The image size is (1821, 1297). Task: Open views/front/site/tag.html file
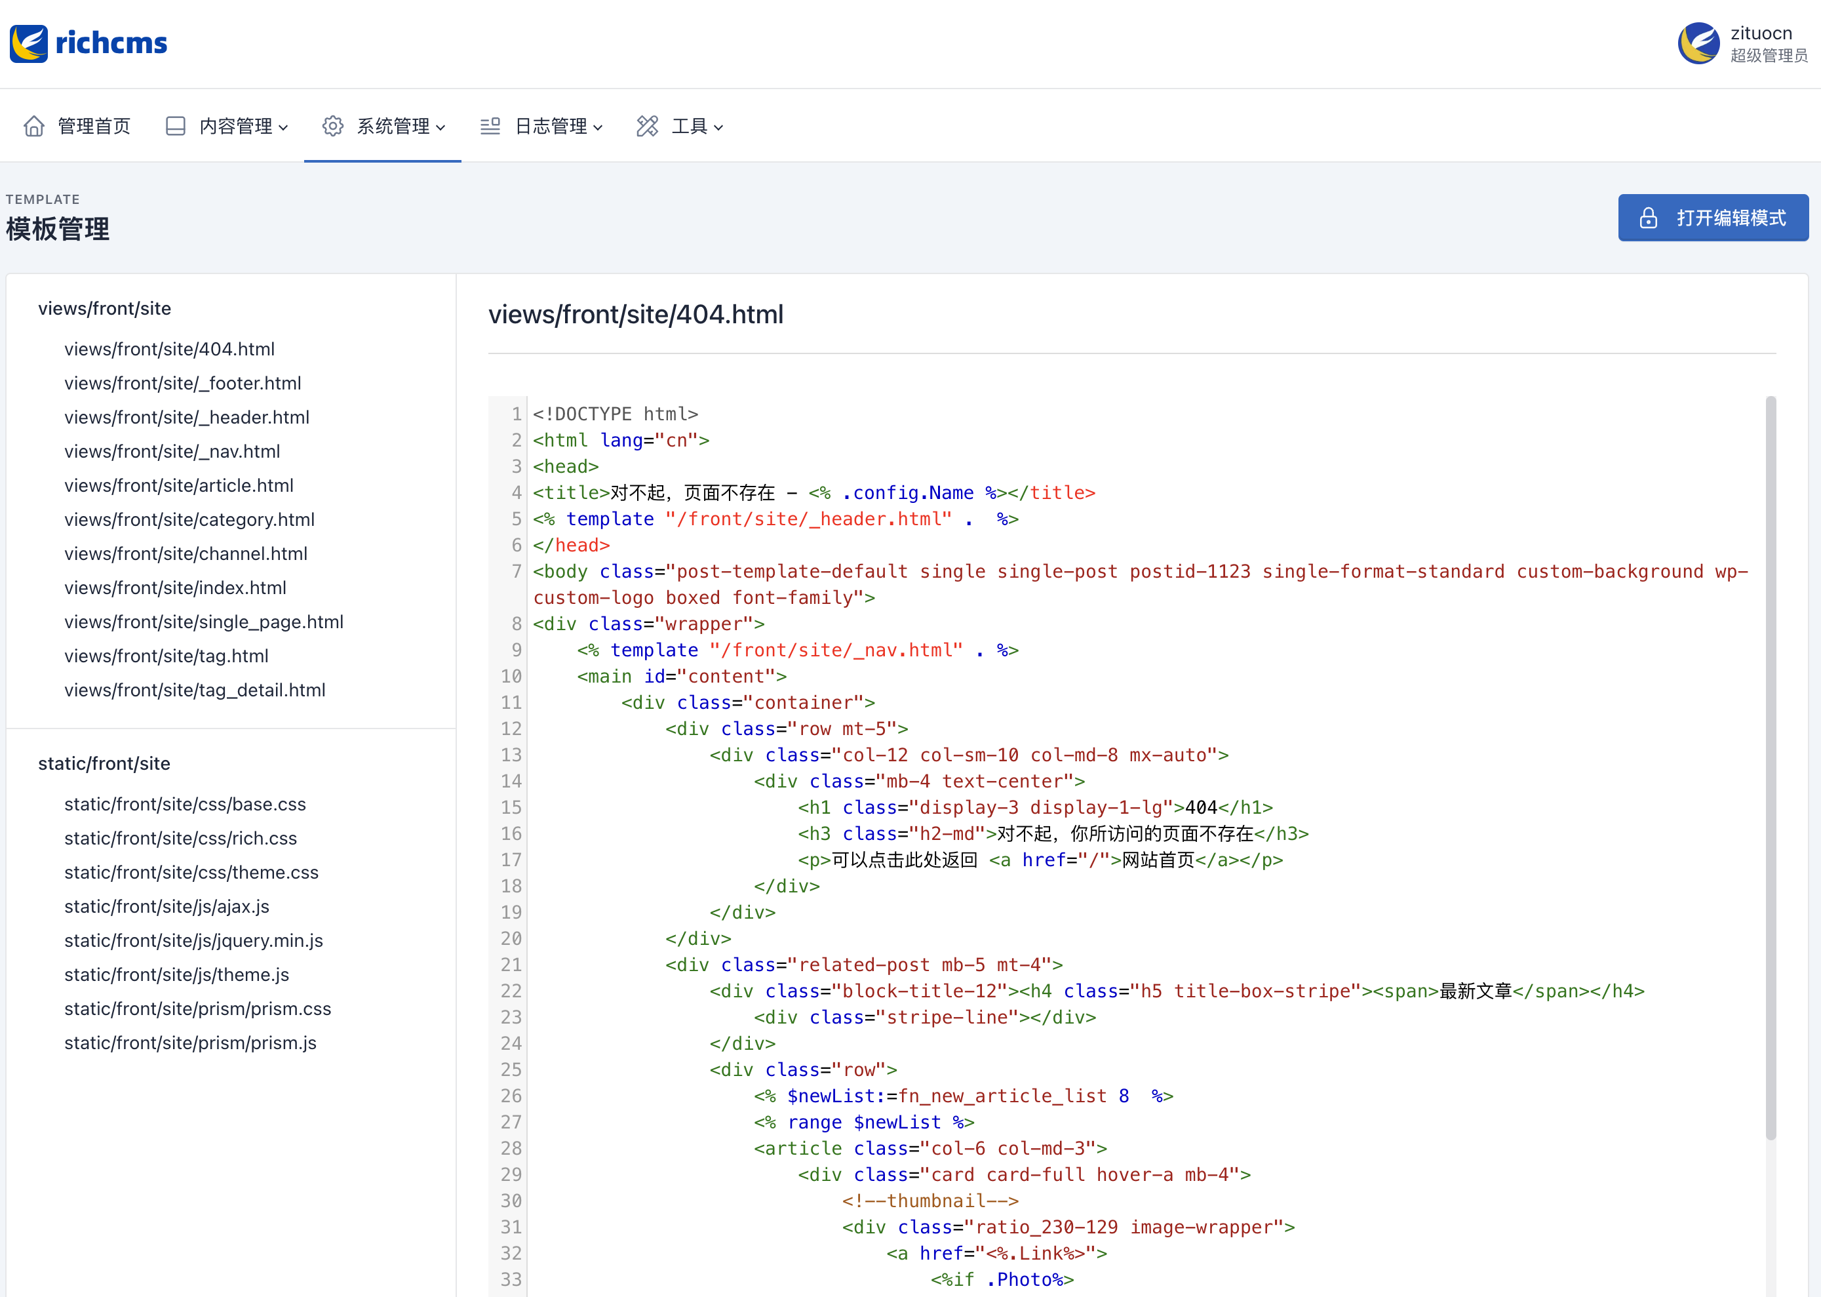pos(166,656)
